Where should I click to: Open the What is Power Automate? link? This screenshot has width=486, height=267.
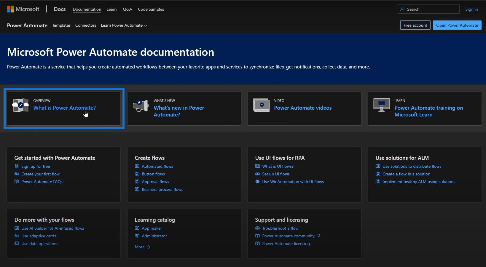coord(64,108)
